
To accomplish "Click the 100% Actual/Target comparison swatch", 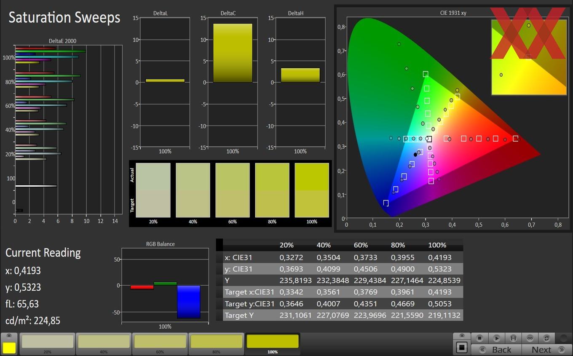I will [312, 190].
